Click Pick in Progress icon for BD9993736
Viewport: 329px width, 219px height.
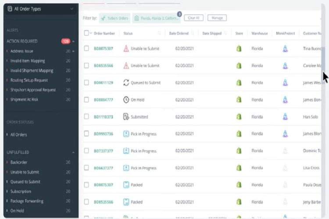126,134
